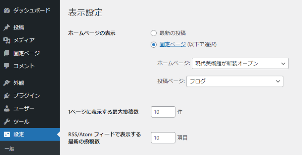Click the 固定ページ pages icon

click(6, 53)
